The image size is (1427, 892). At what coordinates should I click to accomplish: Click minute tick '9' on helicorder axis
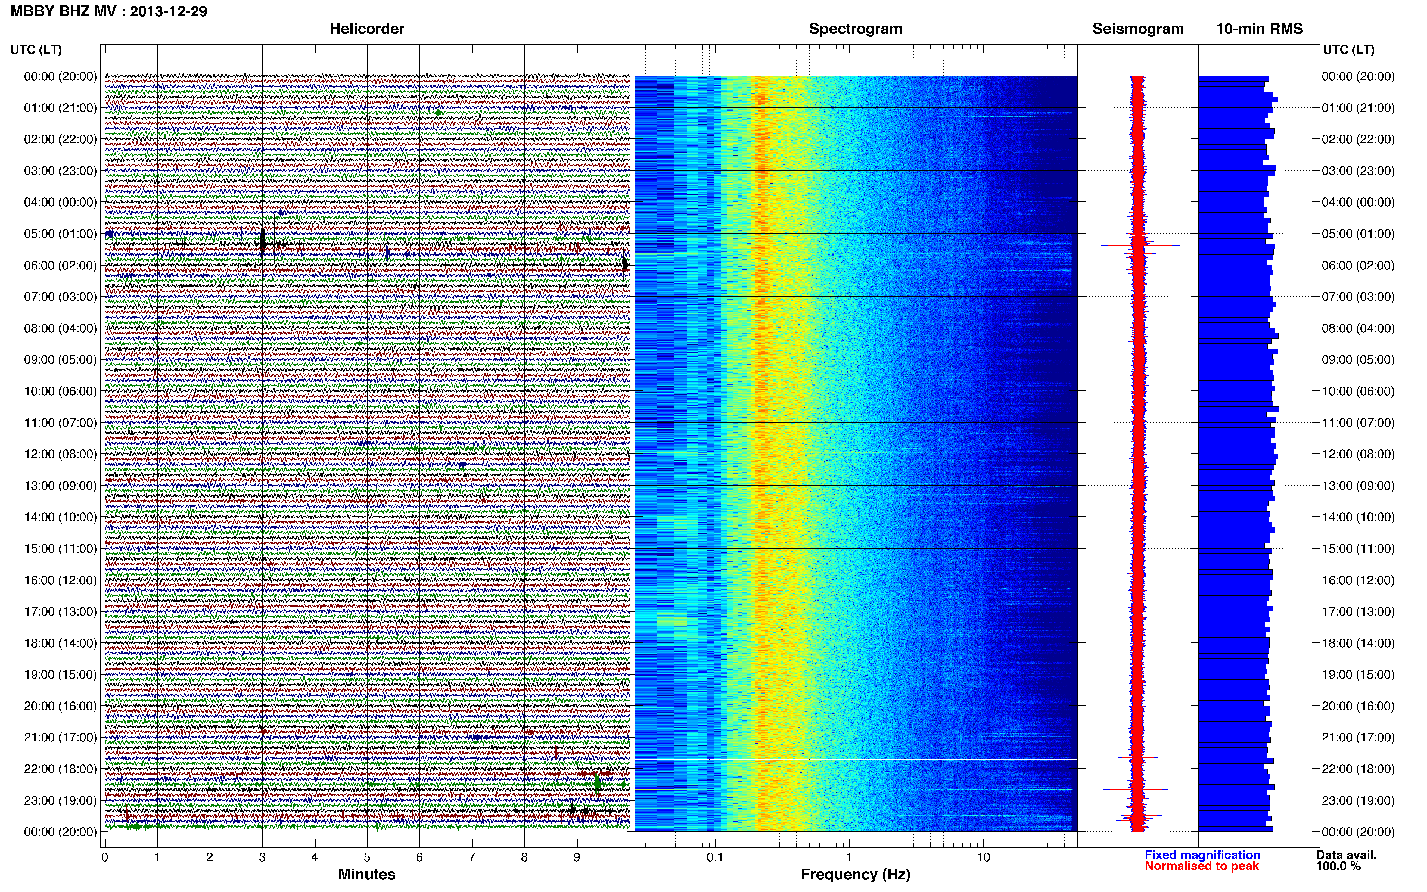pos(577,857)
